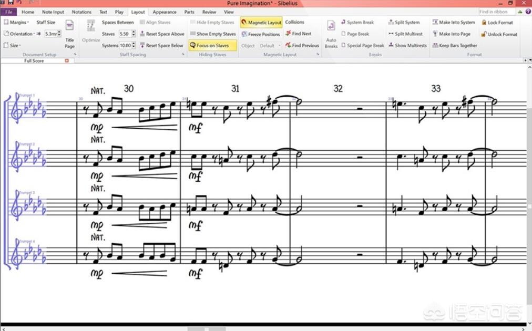532x331 pixels.
Task: Open the Size dropdown in Document Setup
Action: (12, 45)
